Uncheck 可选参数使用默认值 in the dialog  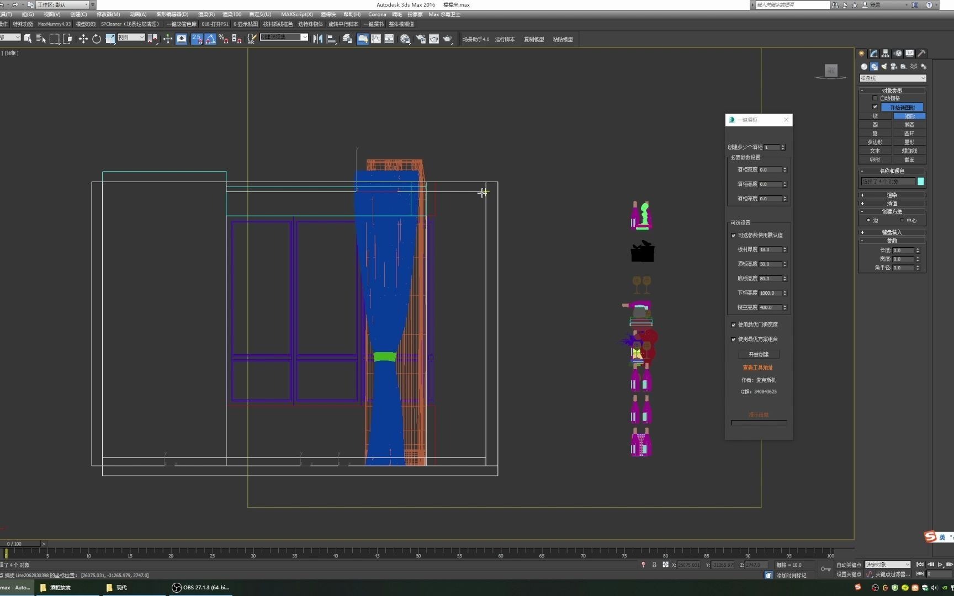734,235
